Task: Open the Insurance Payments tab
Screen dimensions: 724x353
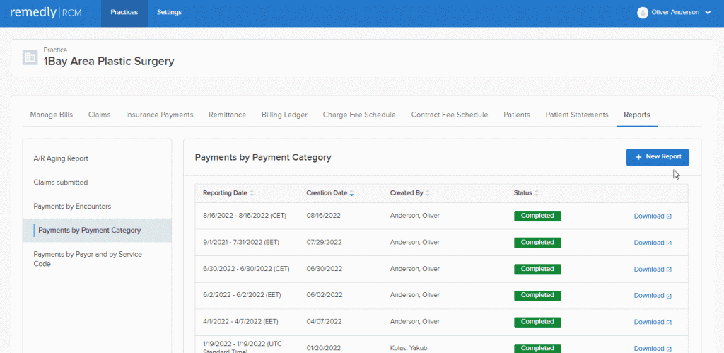Action: click(159, 115)
